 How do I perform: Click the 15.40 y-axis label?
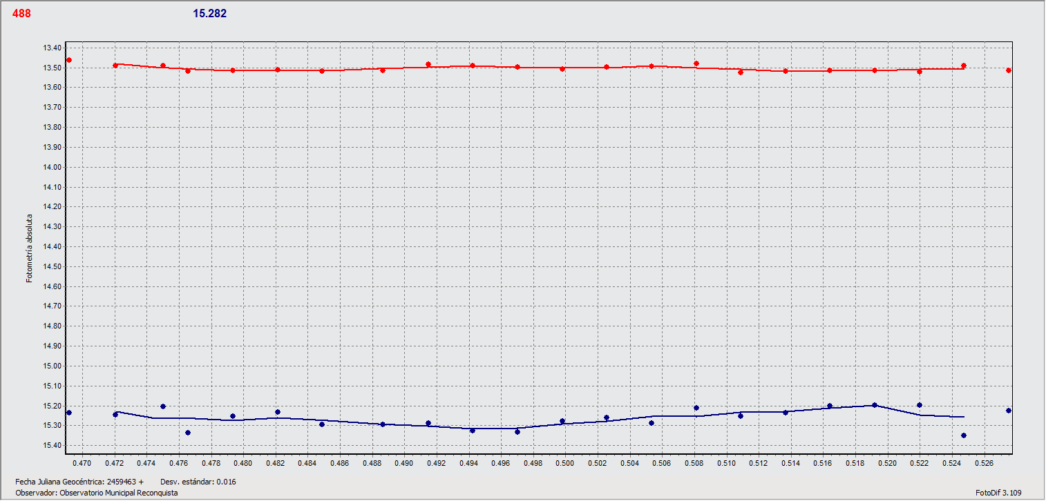(52, 446)
